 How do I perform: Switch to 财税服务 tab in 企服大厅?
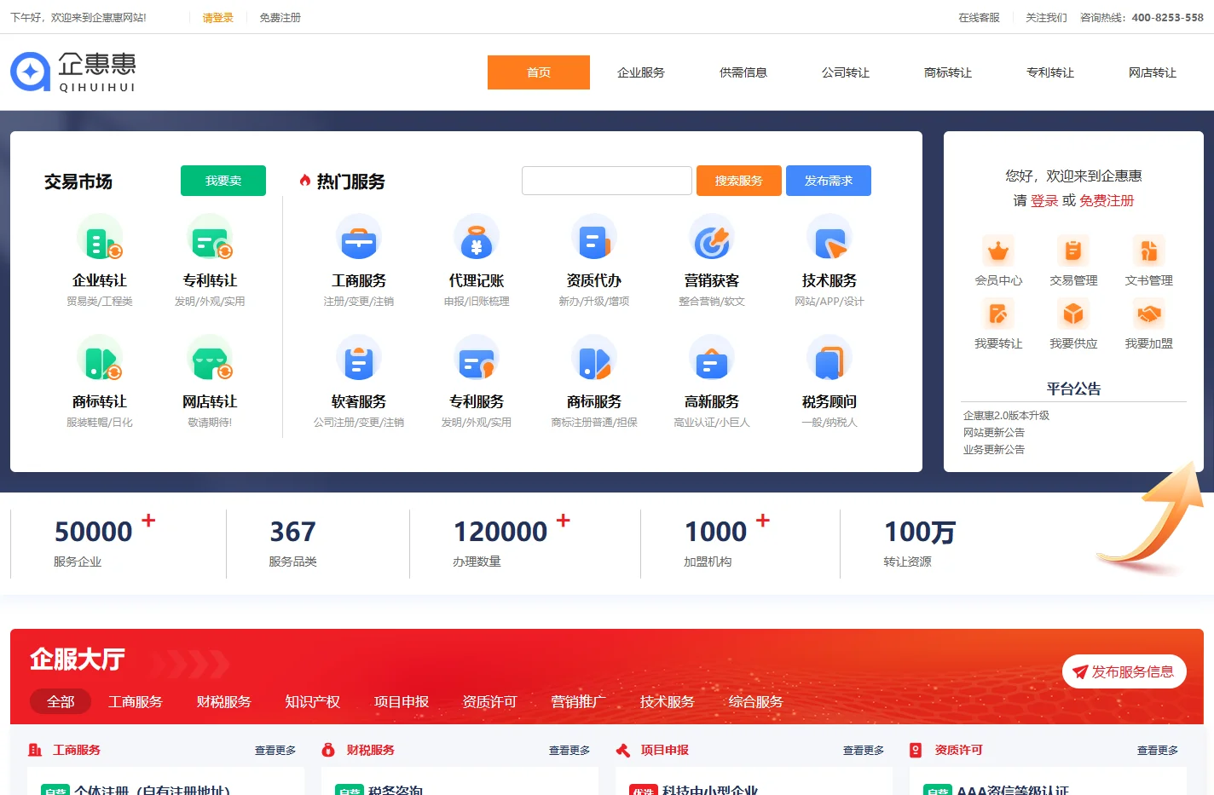coord(224,701)
